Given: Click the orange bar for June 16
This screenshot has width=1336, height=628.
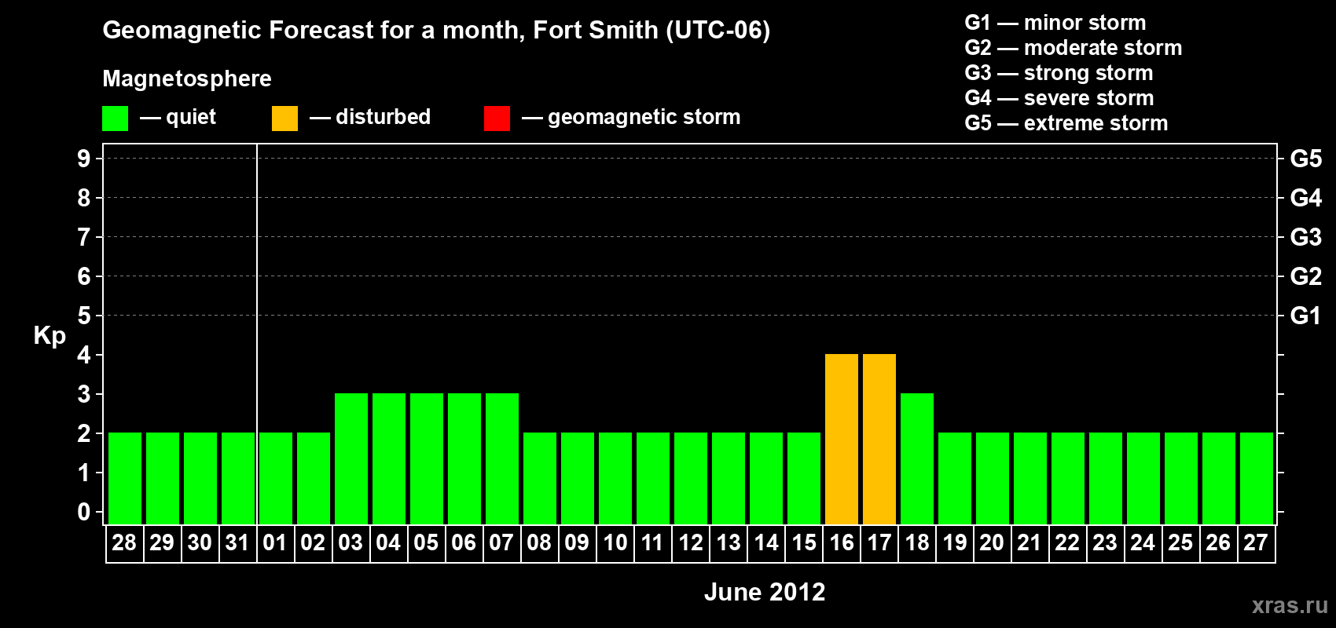Looking at the screenshot, I should (842, 439).
